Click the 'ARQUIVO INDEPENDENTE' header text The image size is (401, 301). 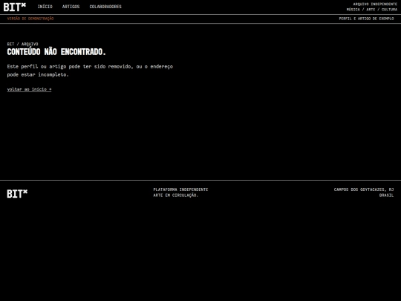tap(375, 4)
